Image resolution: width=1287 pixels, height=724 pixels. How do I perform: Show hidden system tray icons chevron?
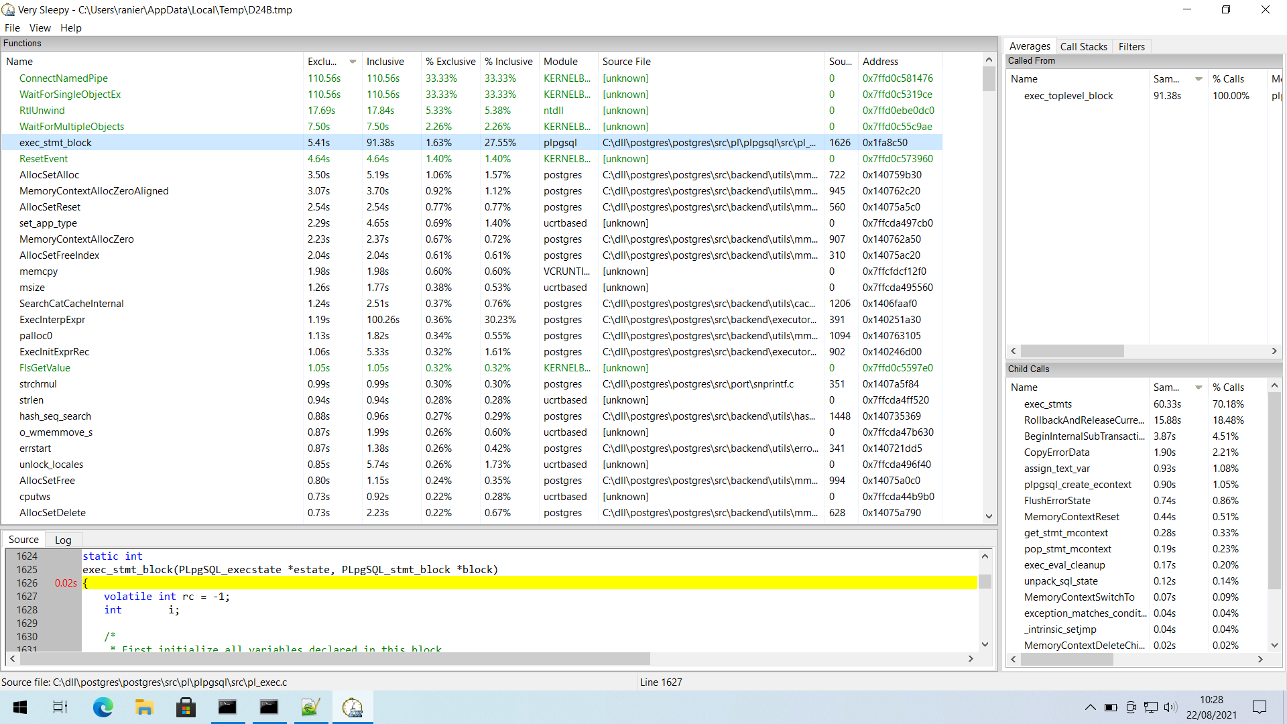1090,707
